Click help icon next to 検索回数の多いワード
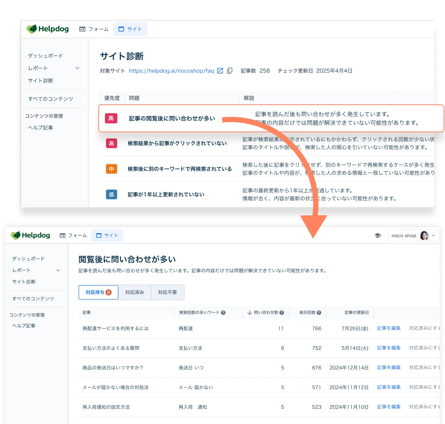This screenshot has width=445, height=424. click(223, 313)
